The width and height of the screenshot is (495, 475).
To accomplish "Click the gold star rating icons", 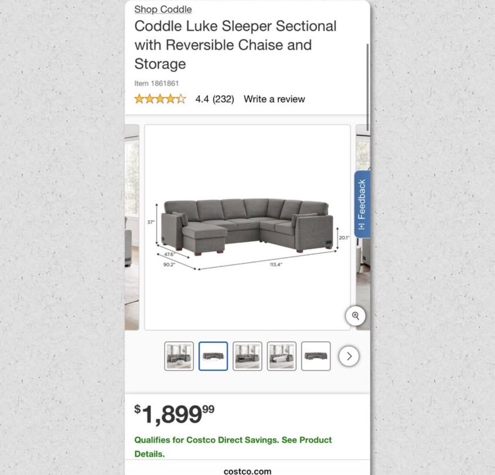I will pyautogui.click(x=160, y=99).
